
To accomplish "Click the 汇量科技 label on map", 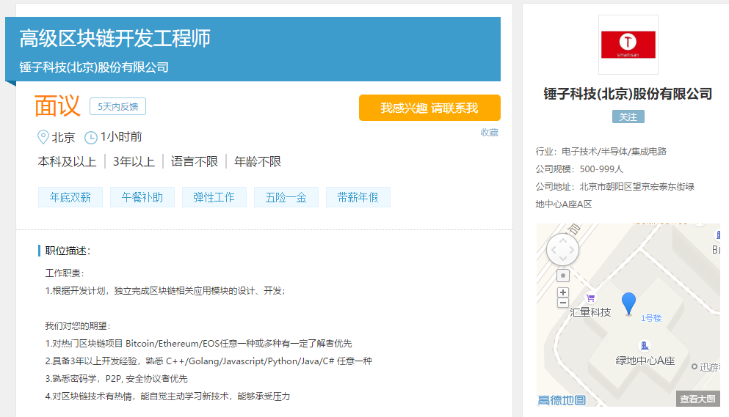I will coord(590,312).
